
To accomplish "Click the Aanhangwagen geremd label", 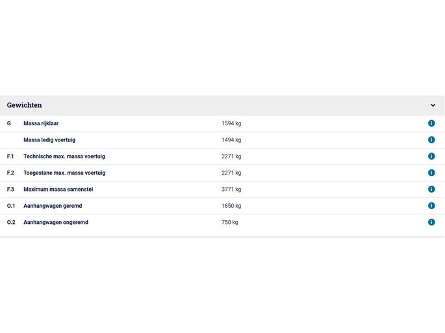I will click(x=53, y=206).
